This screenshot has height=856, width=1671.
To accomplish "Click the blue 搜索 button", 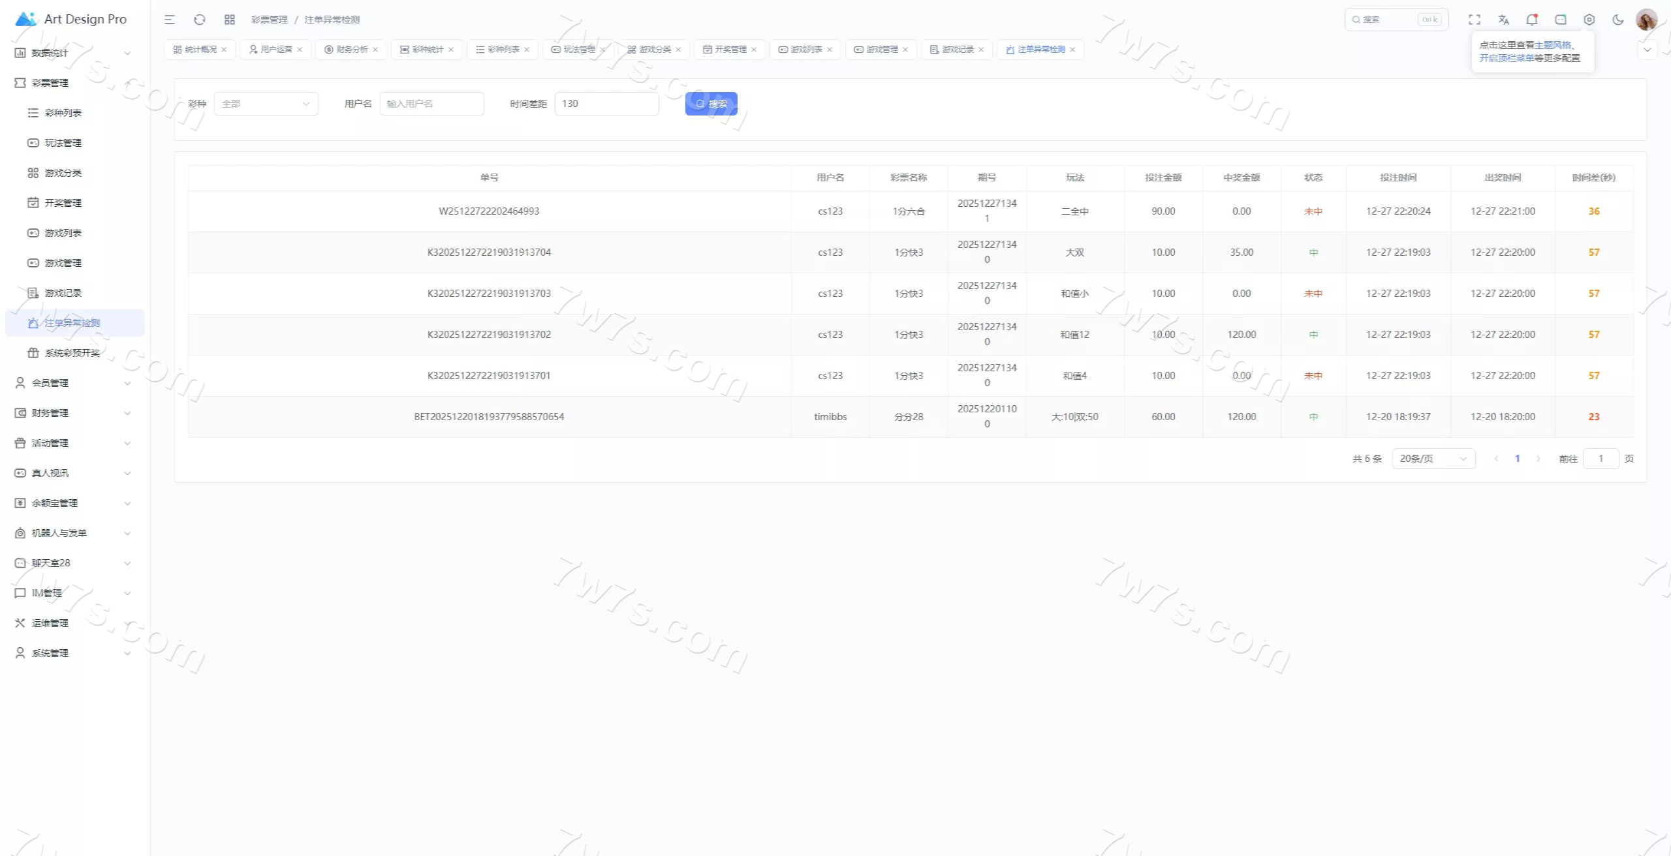I will 711,104.
